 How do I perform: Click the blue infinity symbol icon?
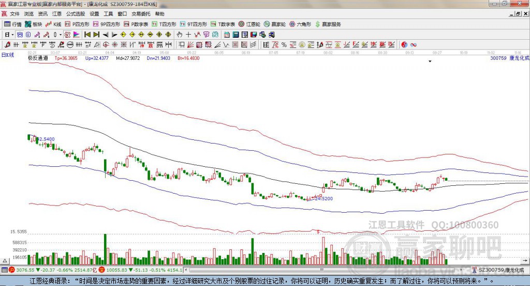(414, 45)
